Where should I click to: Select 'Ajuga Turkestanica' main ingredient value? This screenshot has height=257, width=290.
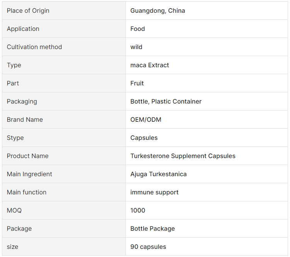coord(158,174)
